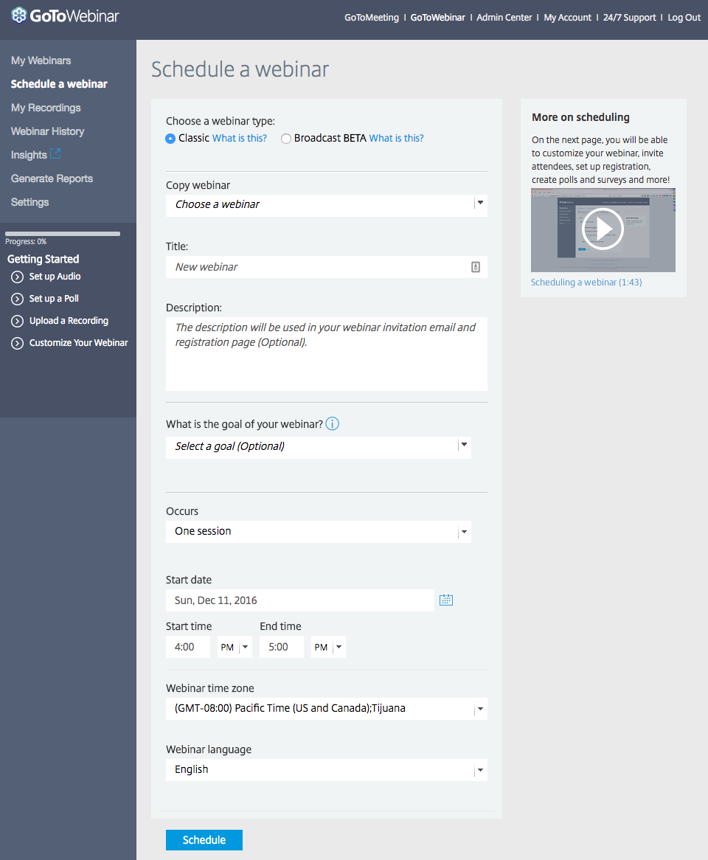Open My Recordings in the sidebar

(x=46, y=108)
